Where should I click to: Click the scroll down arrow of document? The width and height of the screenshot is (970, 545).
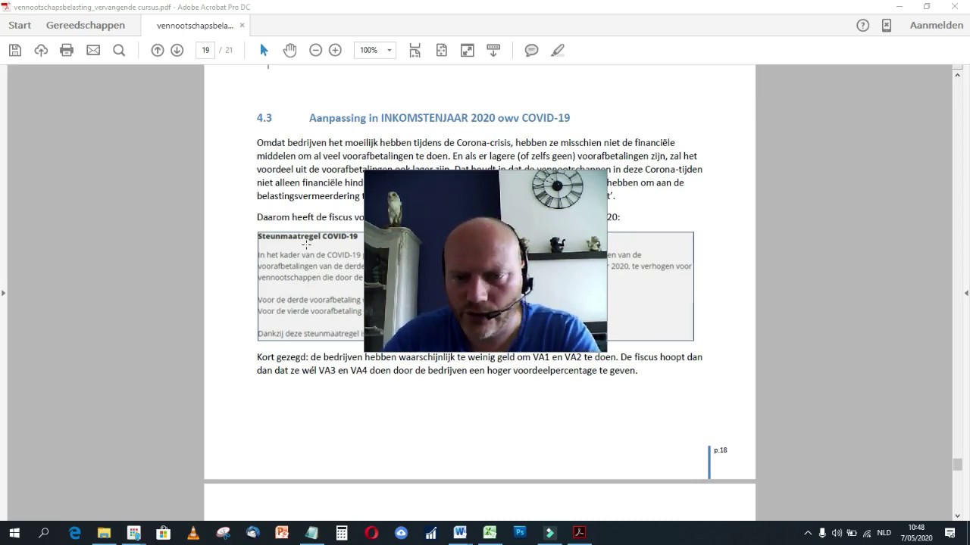point(958,515)
